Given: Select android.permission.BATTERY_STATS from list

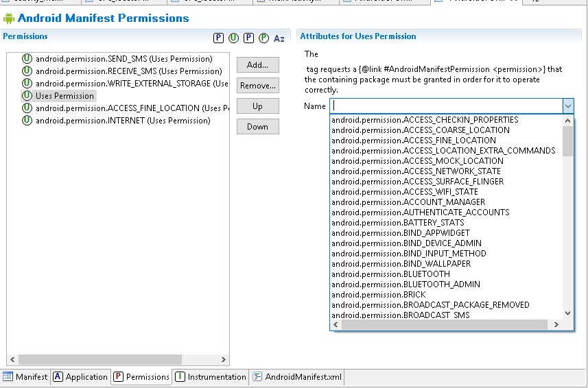Looking at the screenshot, I should click(x=397, y=223).
